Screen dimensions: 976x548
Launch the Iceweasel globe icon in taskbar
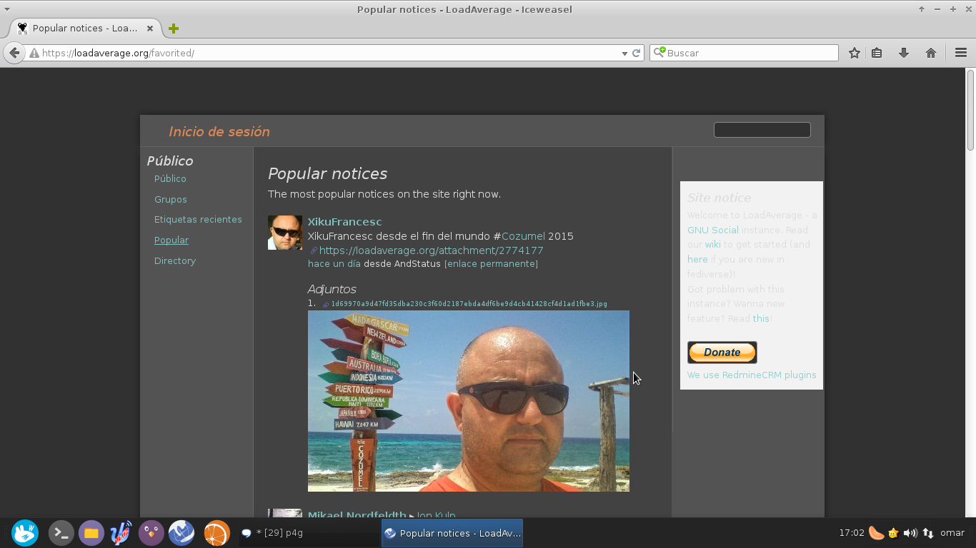pyautogui.click(x=181, y=533)
